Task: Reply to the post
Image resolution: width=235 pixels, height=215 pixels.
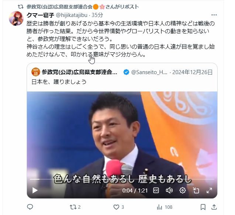Action: tap(30, 207)
